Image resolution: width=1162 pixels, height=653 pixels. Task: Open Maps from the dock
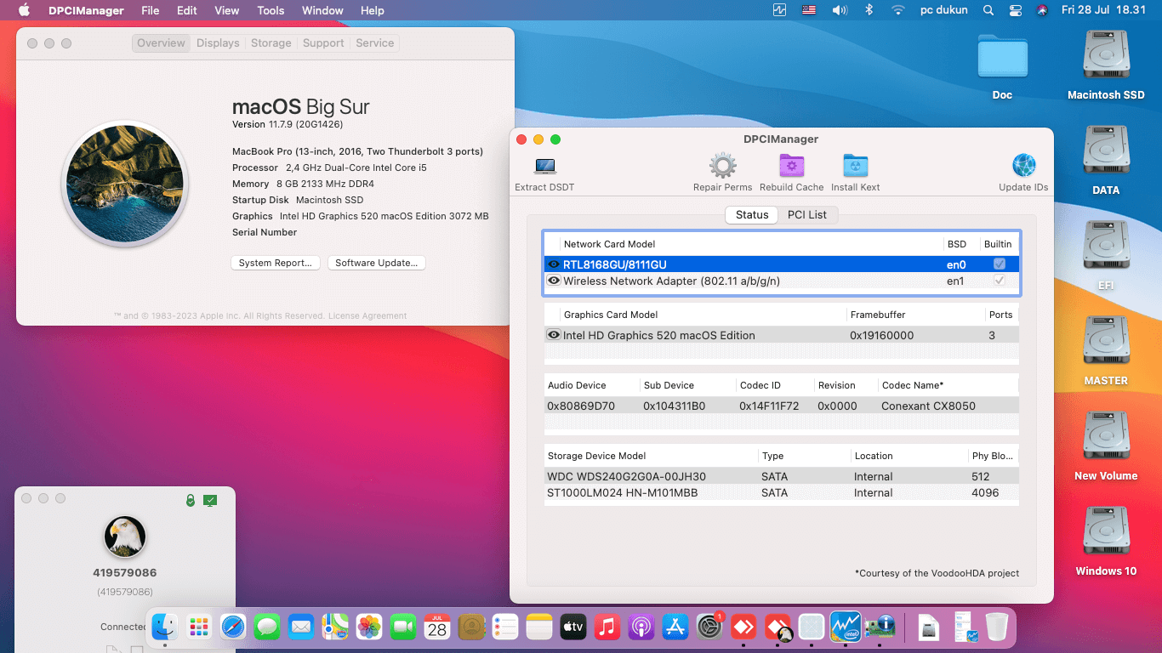click(x=335, y=627)
